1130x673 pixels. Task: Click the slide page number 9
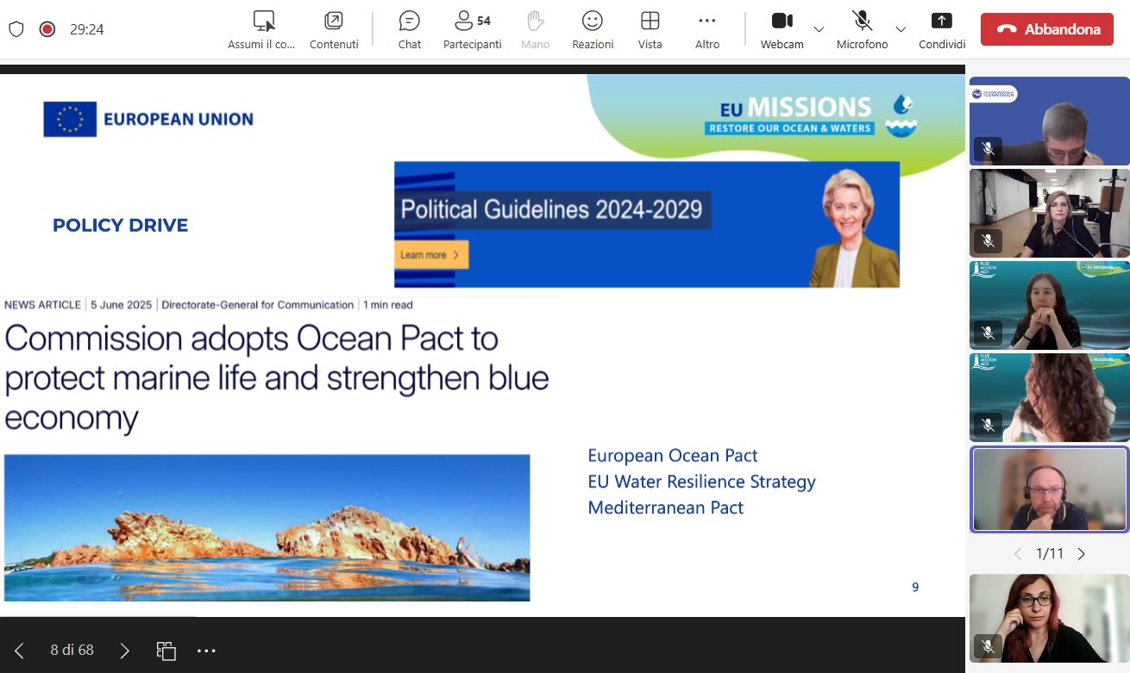(x=915, y=588)
